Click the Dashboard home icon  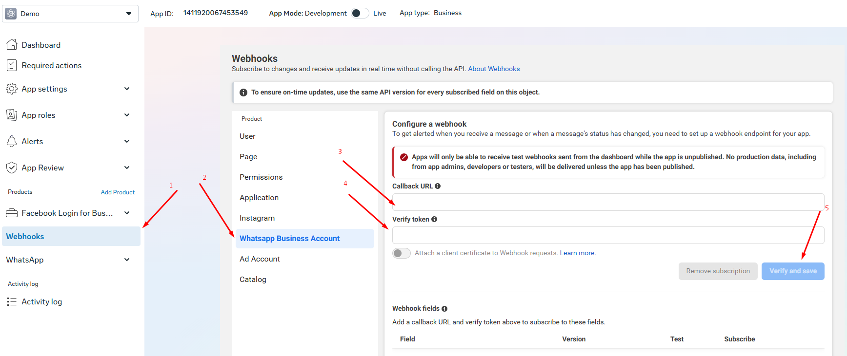[x=12, y=45]
